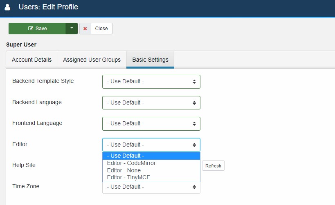Switch to the Assigned User Groups tab
This screenshot has width=335, height=205.
click(92, 60)
